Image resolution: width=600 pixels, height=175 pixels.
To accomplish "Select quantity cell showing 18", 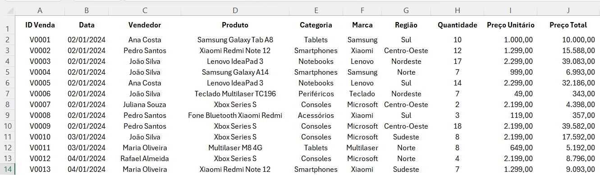I will tap(458, 126).
